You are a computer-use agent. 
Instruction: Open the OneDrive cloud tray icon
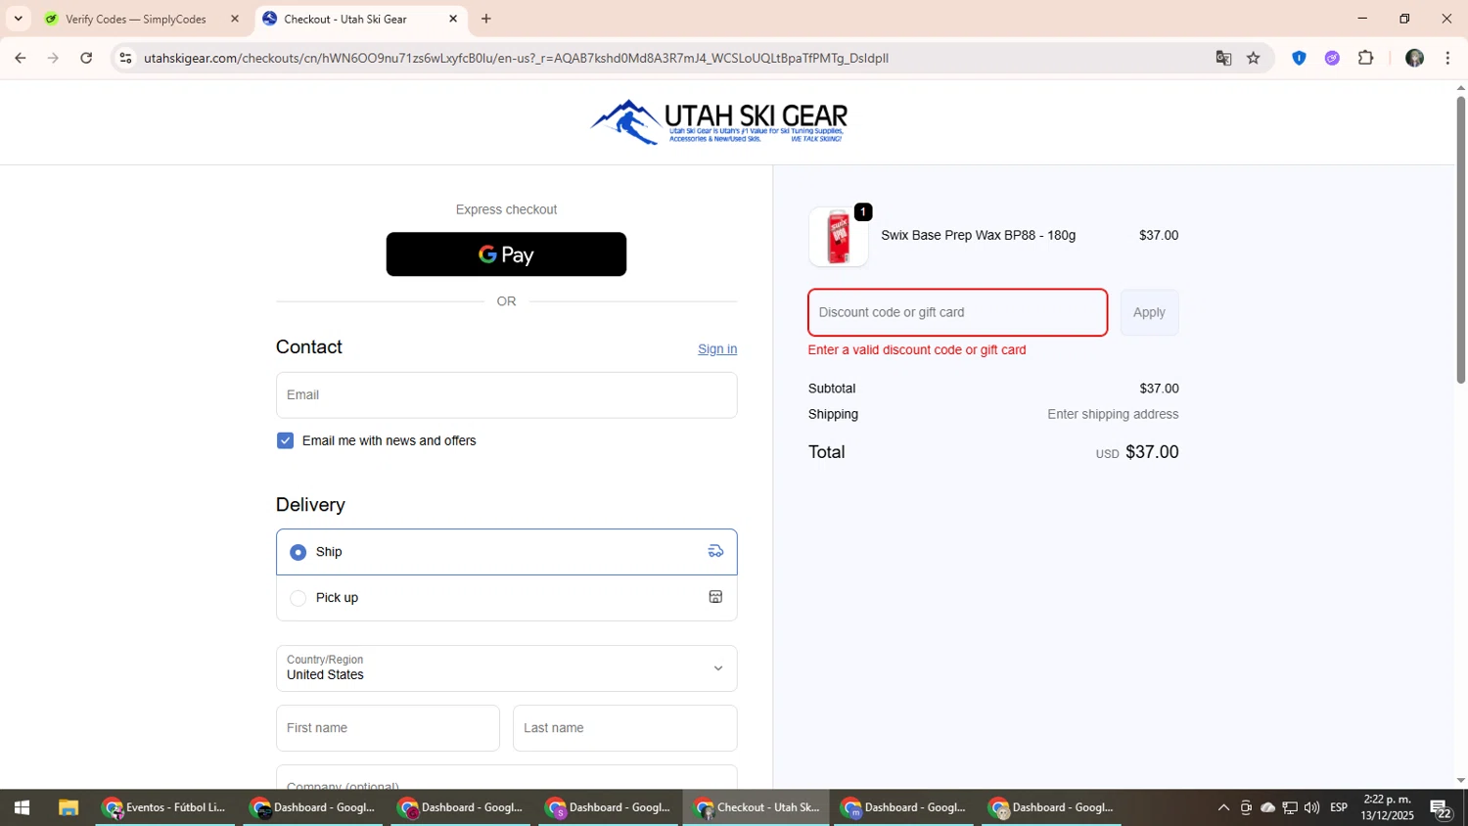pos(1267,807)
